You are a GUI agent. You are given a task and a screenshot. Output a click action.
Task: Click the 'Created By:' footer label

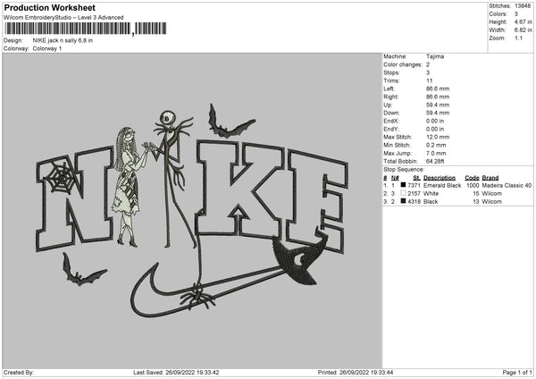(19, 372)
